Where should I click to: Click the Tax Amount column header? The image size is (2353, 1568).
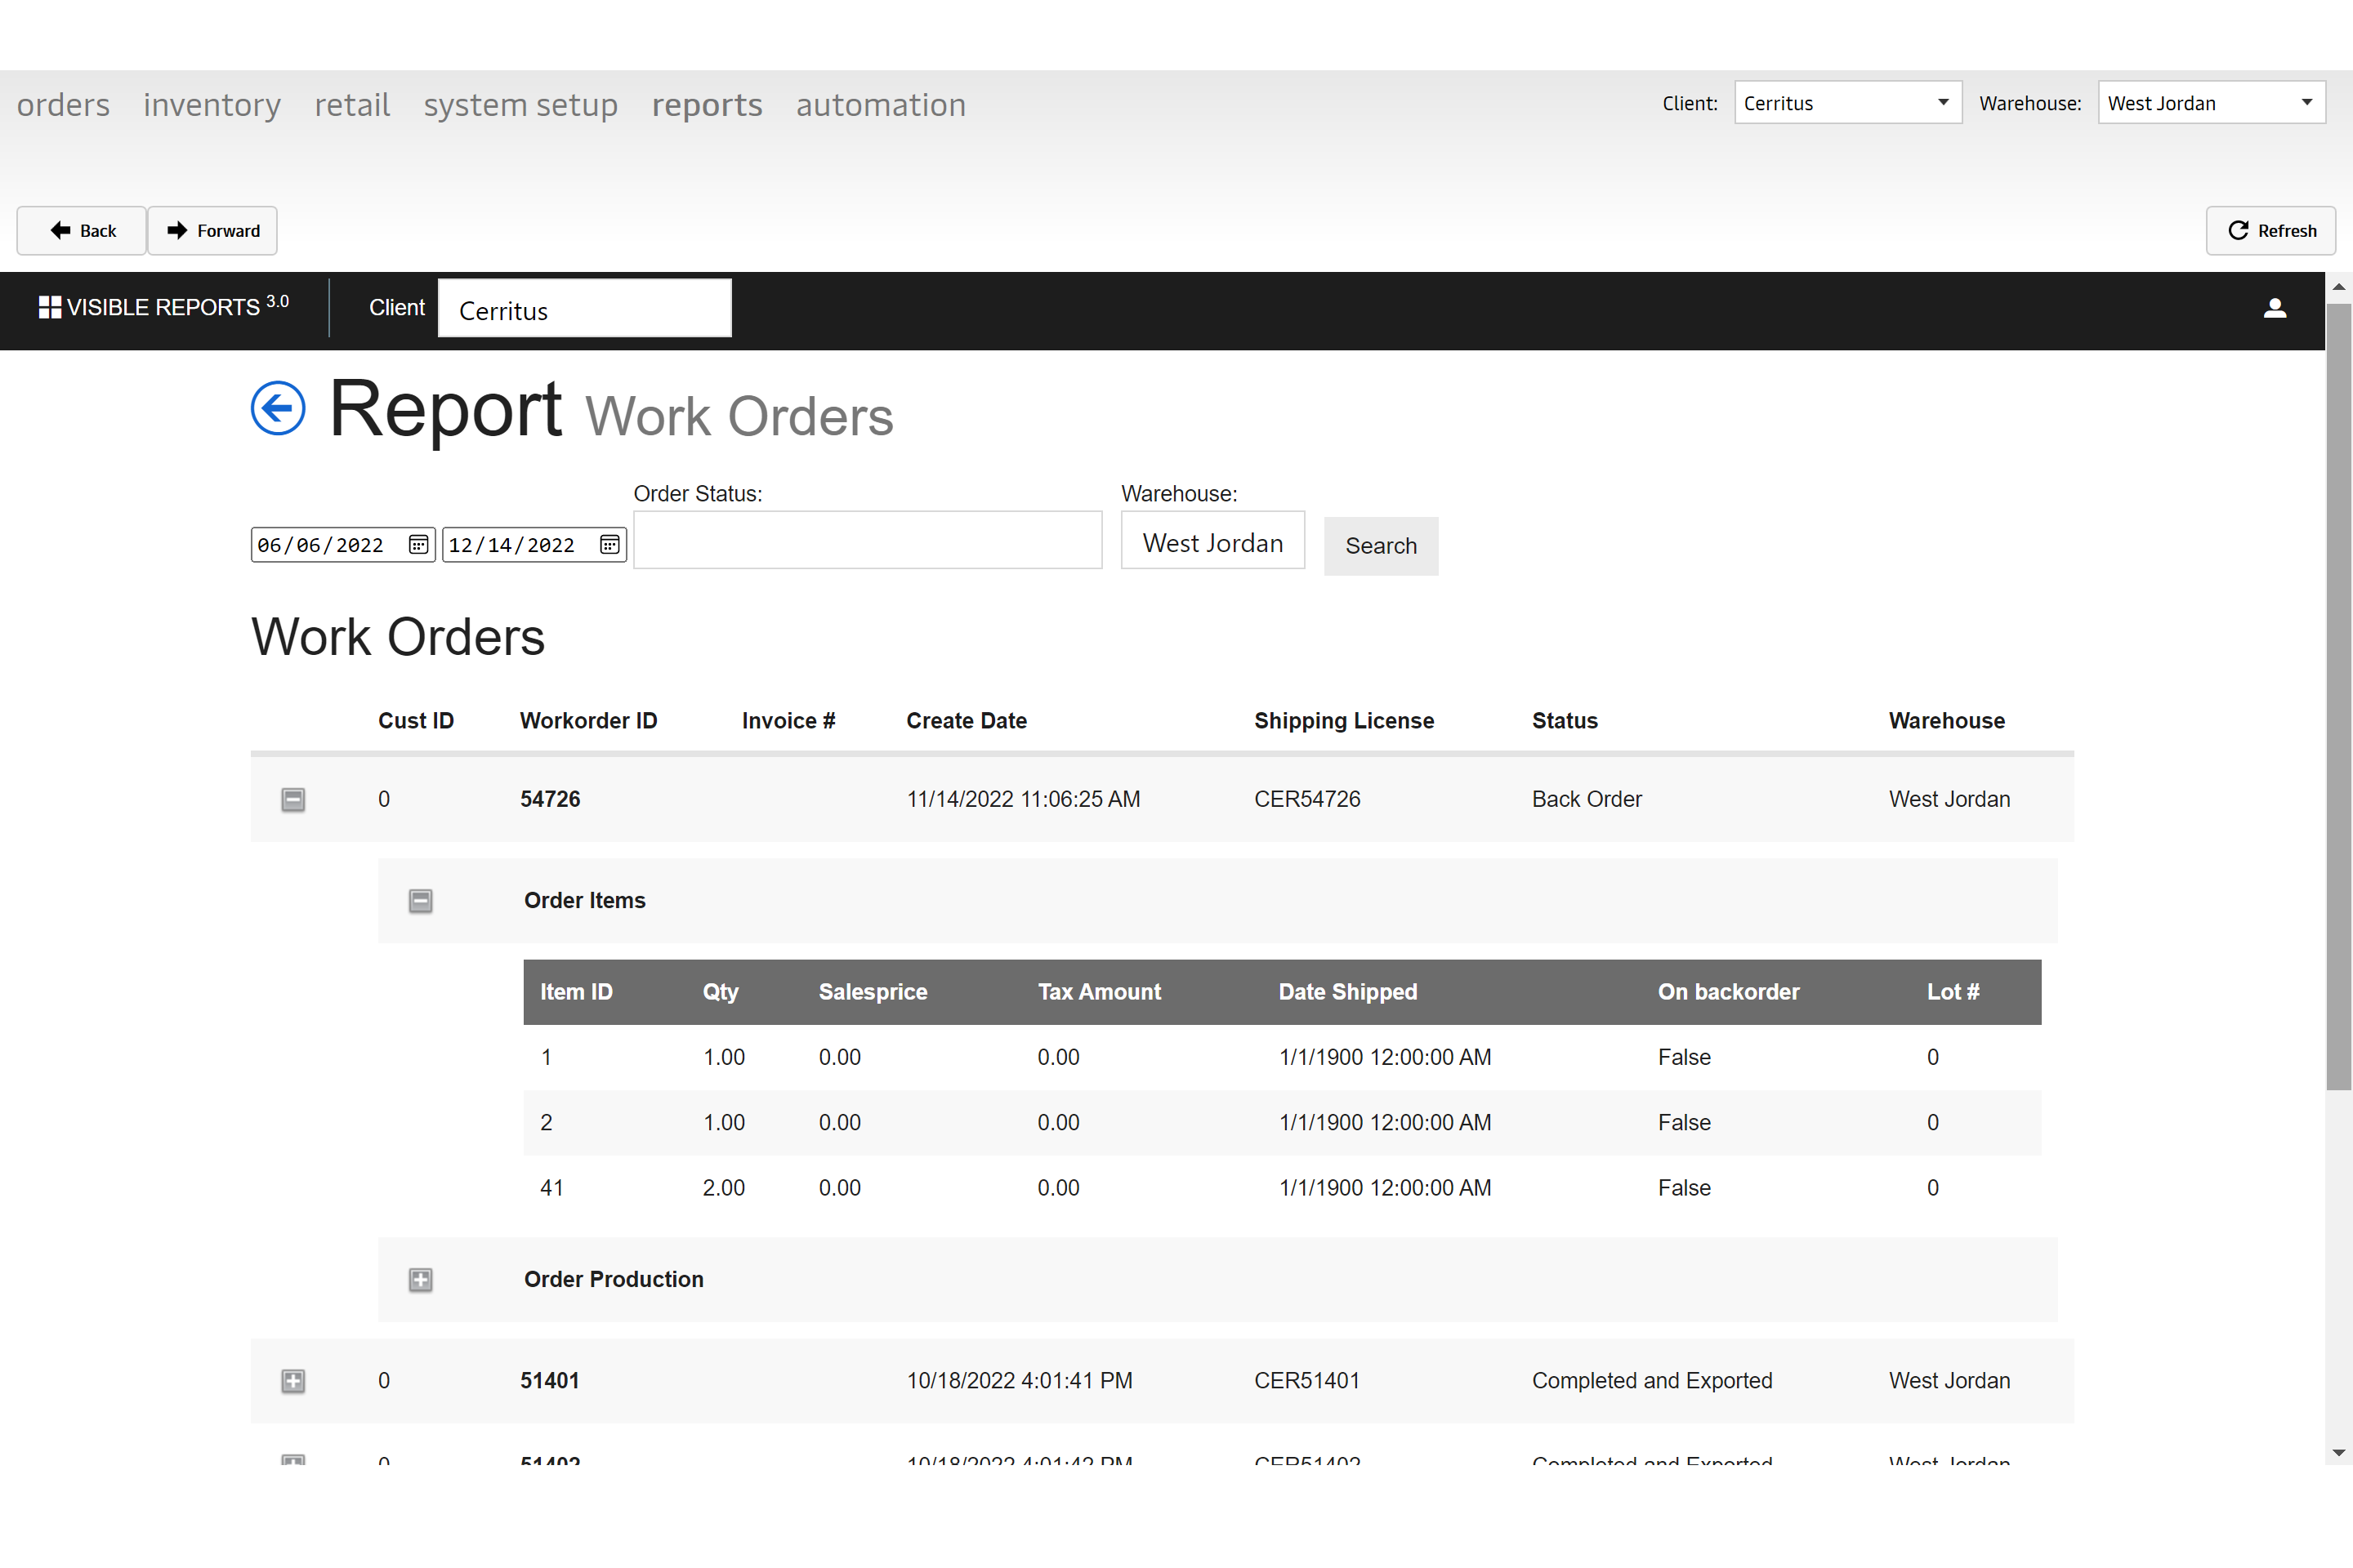click(1100, 992)
